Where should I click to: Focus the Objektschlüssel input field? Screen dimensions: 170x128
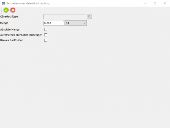[65, 17]
